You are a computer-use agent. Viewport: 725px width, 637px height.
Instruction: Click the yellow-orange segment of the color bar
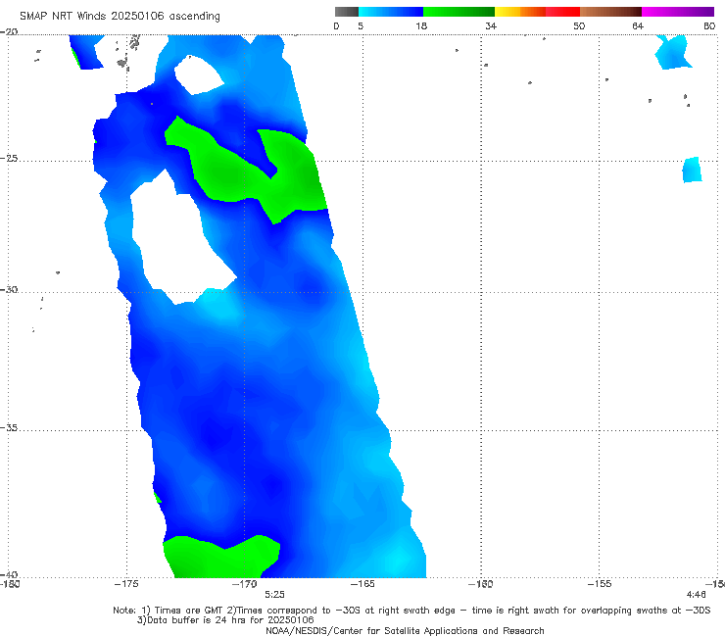coord(520,12)
